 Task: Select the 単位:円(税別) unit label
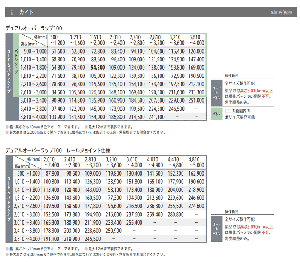(x=281, y=13)
